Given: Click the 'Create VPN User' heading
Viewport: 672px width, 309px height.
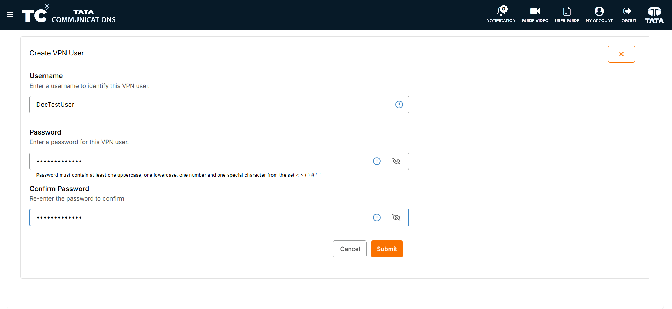Looking at the screenshot, I should pyautogui.click(x=57, y=53).
